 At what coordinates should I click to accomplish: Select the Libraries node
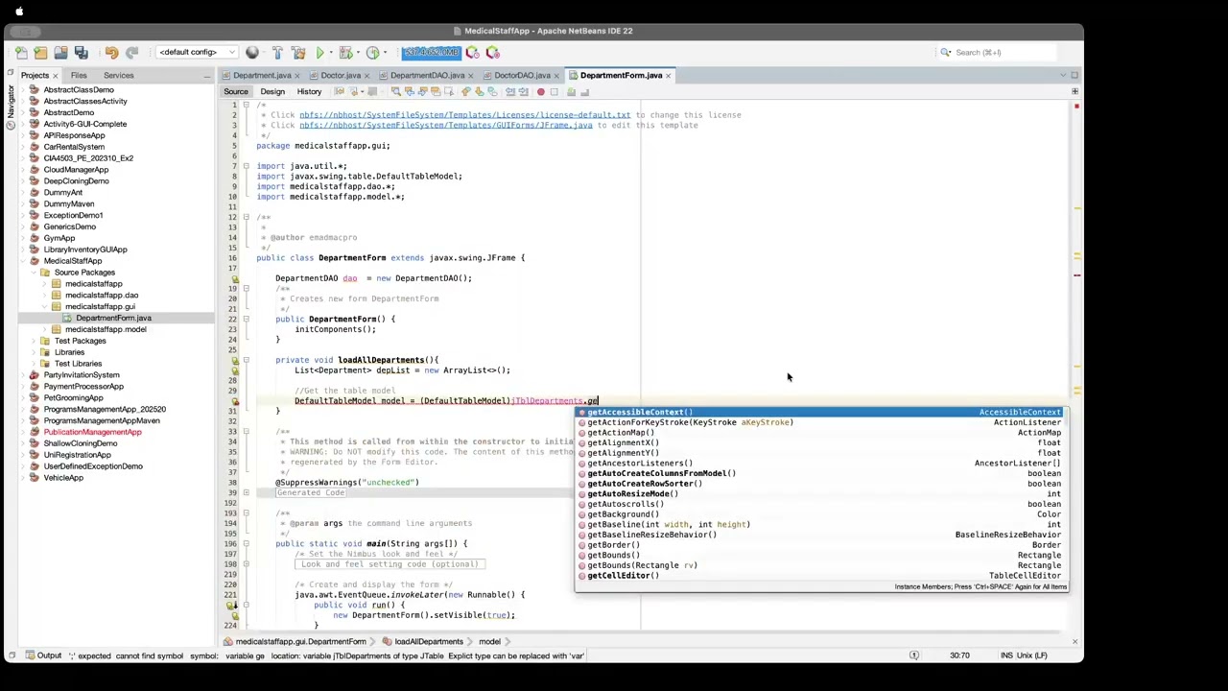click(69, 352)
